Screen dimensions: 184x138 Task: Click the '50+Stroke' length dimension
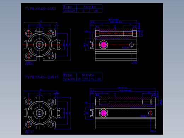(x=123, y=88)
